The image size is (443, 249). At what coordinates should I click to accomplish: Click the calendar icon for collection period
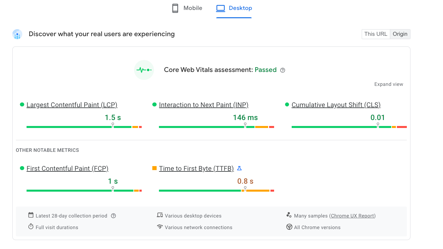coord(31,215)
